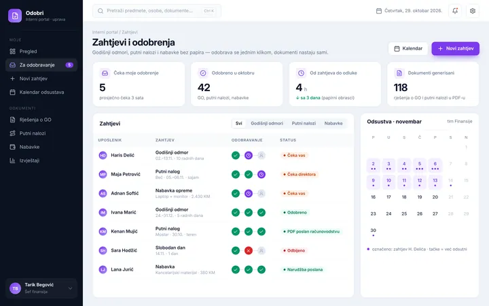Viewport: 489px width, 306px height.
Task: Open Pregled in the sidebar
Action: [41, 52]
